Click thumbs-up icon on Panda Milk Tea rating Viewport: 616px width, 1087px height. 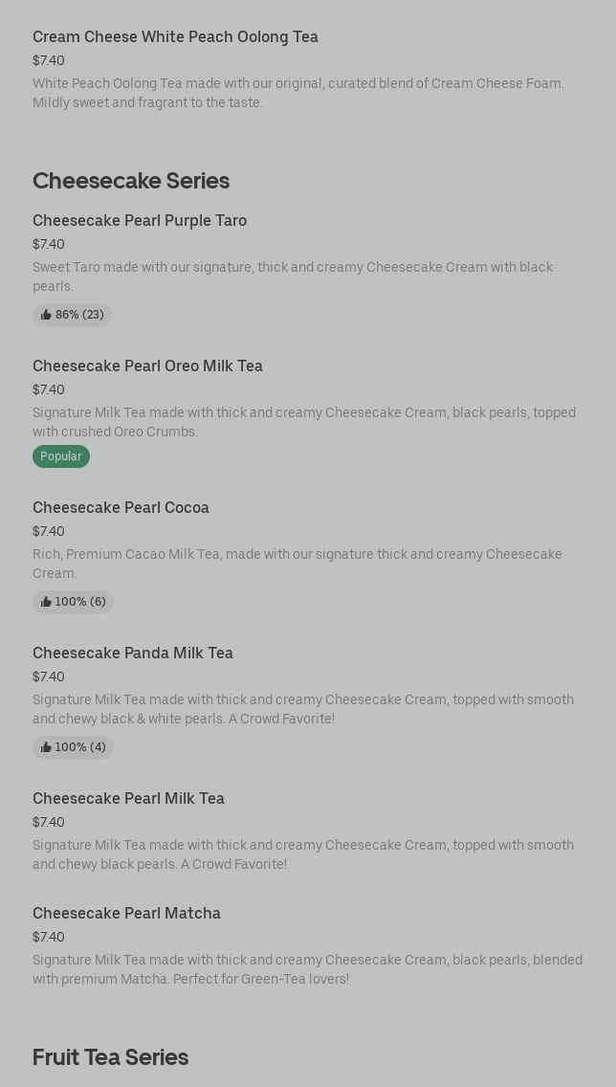click(46, 747)
